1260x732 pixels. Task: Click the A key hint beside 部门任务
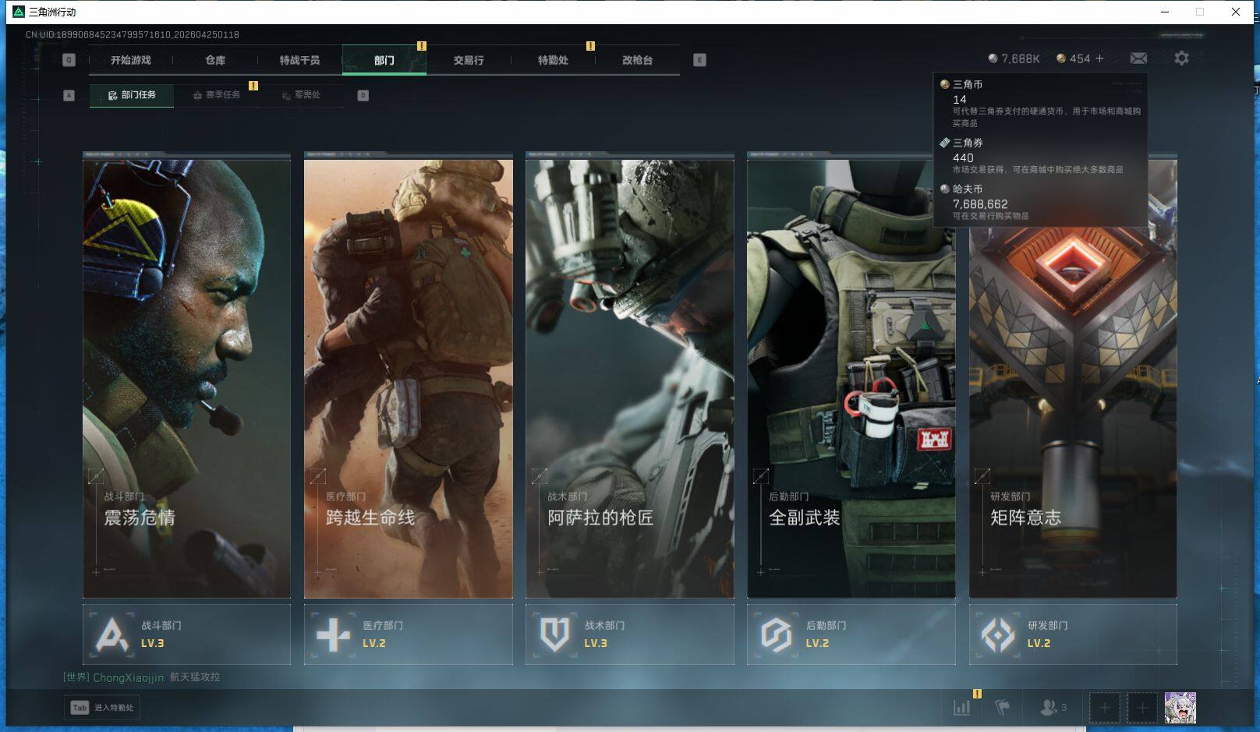pyautogui.click(x=69, y=95)
